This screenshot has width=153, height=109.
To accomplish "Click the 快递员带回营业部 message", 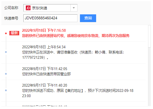I will click(x=46, y=74).
